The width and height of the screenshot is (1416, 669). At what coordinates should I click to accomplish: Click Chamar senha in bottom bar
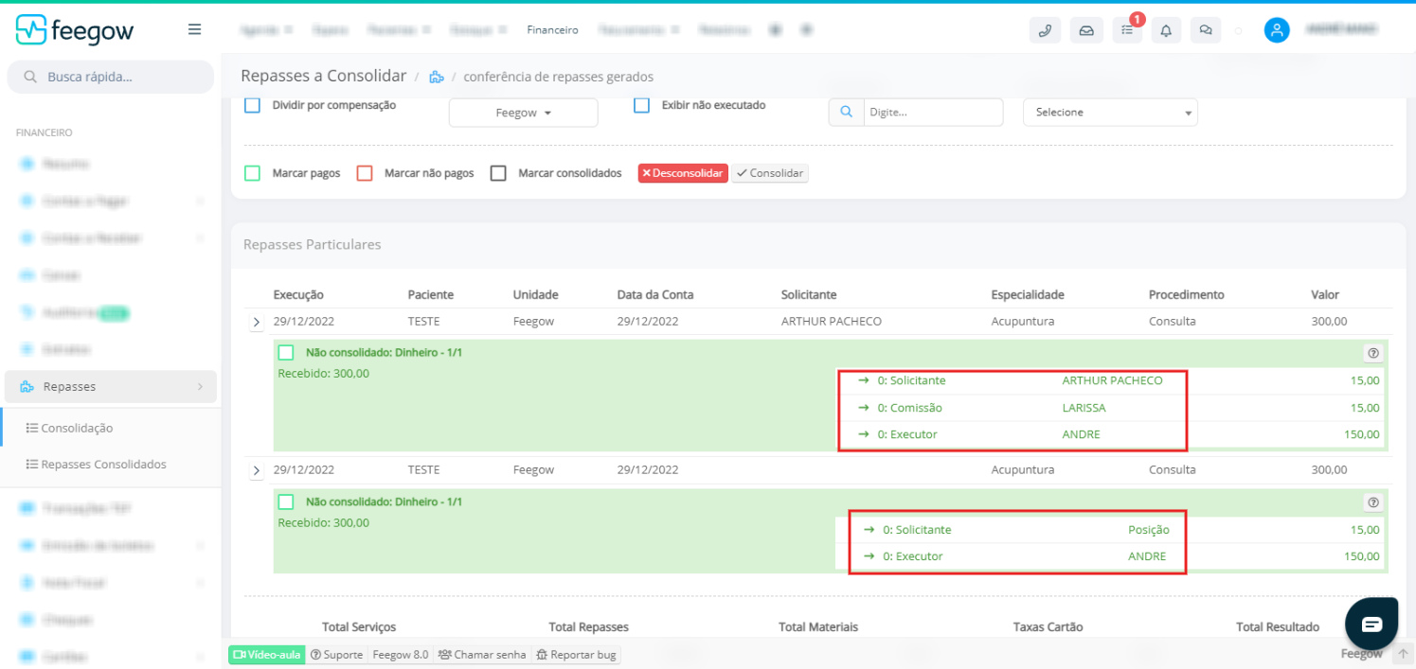[482, 654]
